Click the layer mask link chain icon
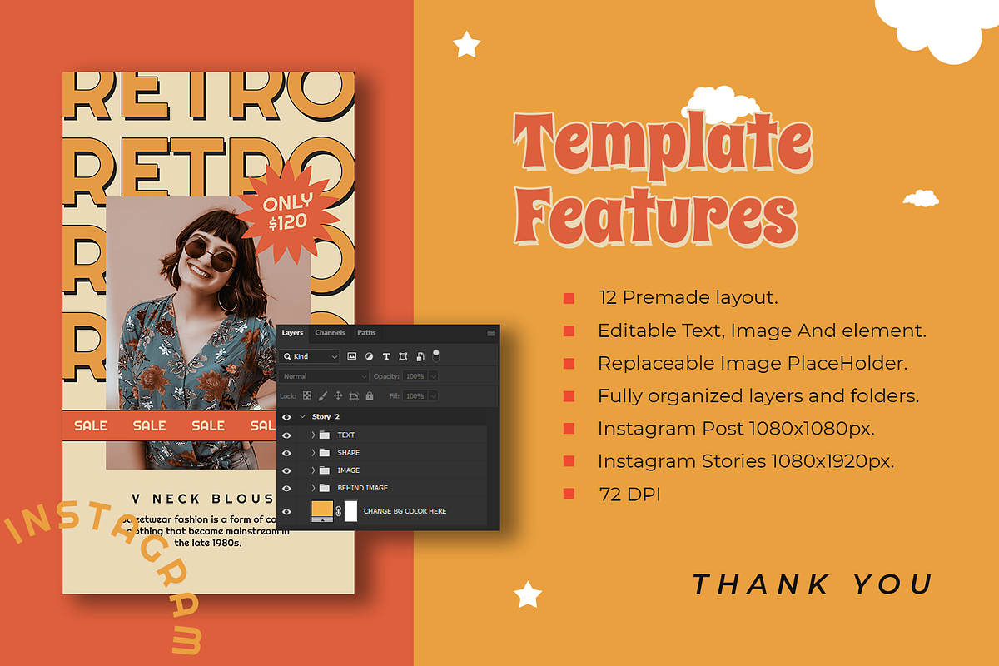999x666 pixels. click(x=338, y=510)
